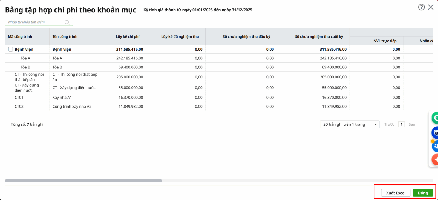This screenshot has height=200, width=438.
Task: Open the help question mark icon
Action: pyautogui.click(x=421, y=7)
